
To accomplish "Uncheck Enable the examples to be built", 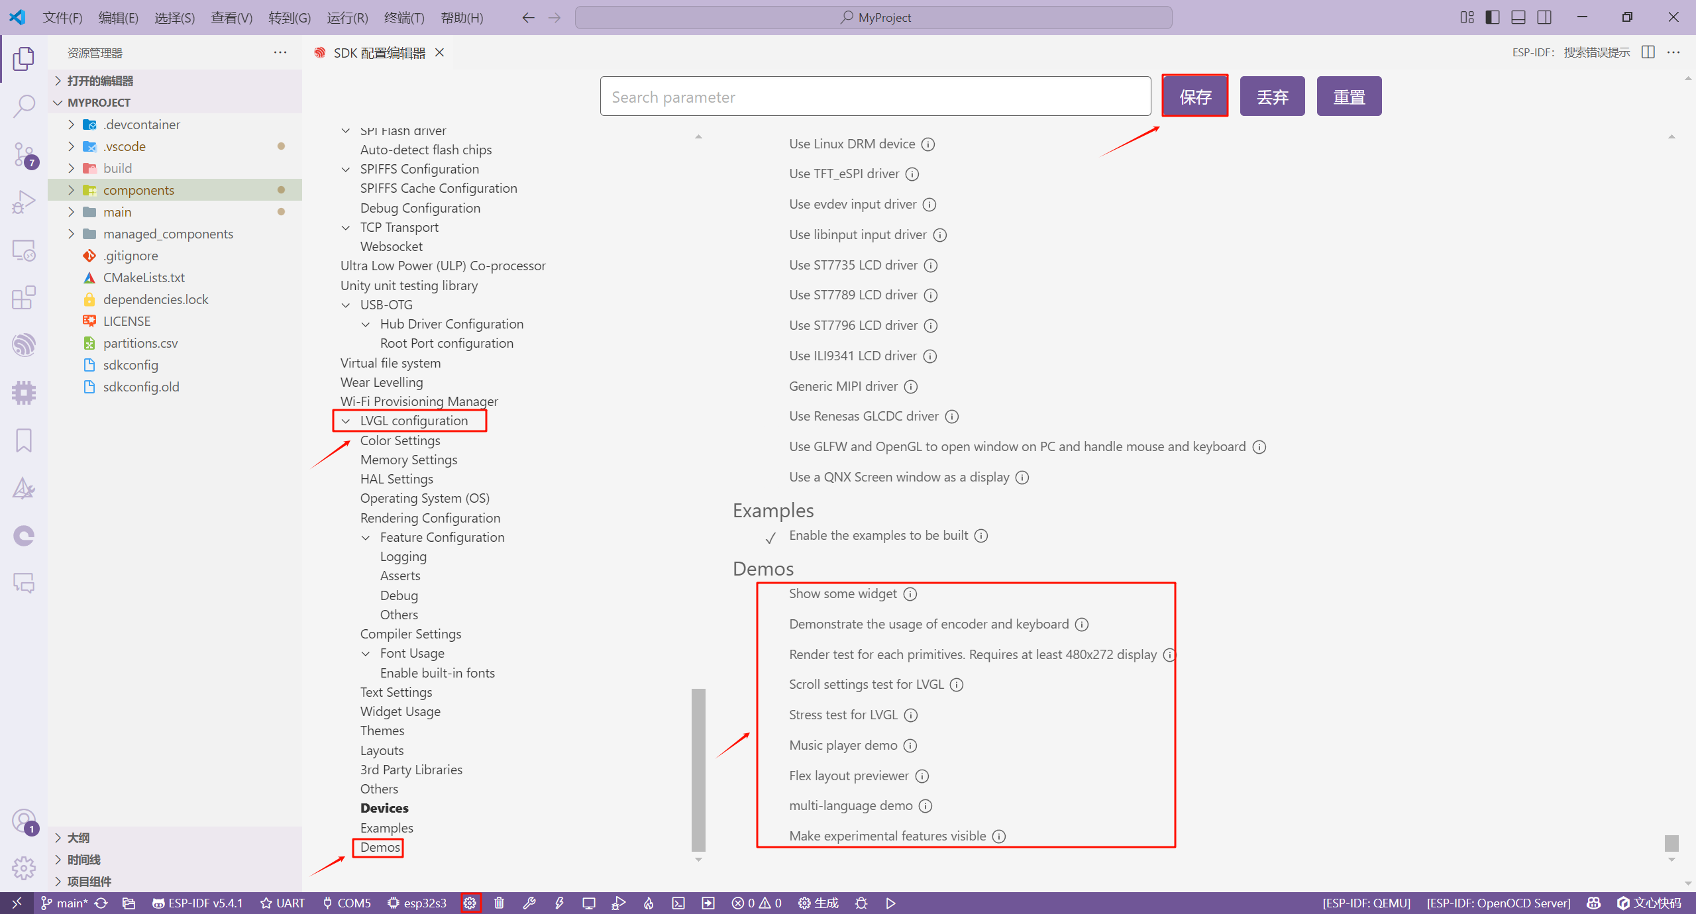I will pos(770,537).
